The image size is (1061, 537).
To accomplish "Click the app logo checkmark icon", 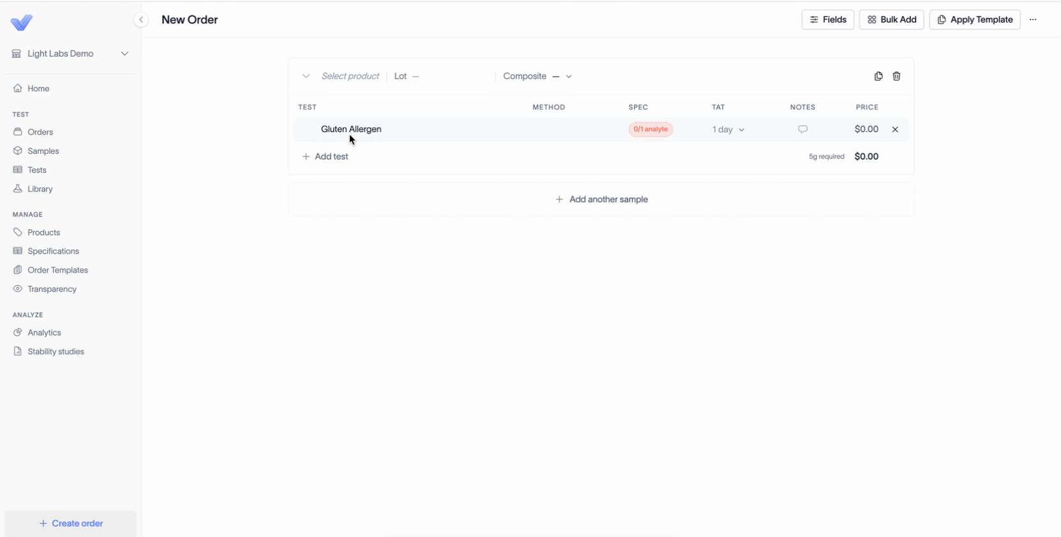I will pos(22,22).
